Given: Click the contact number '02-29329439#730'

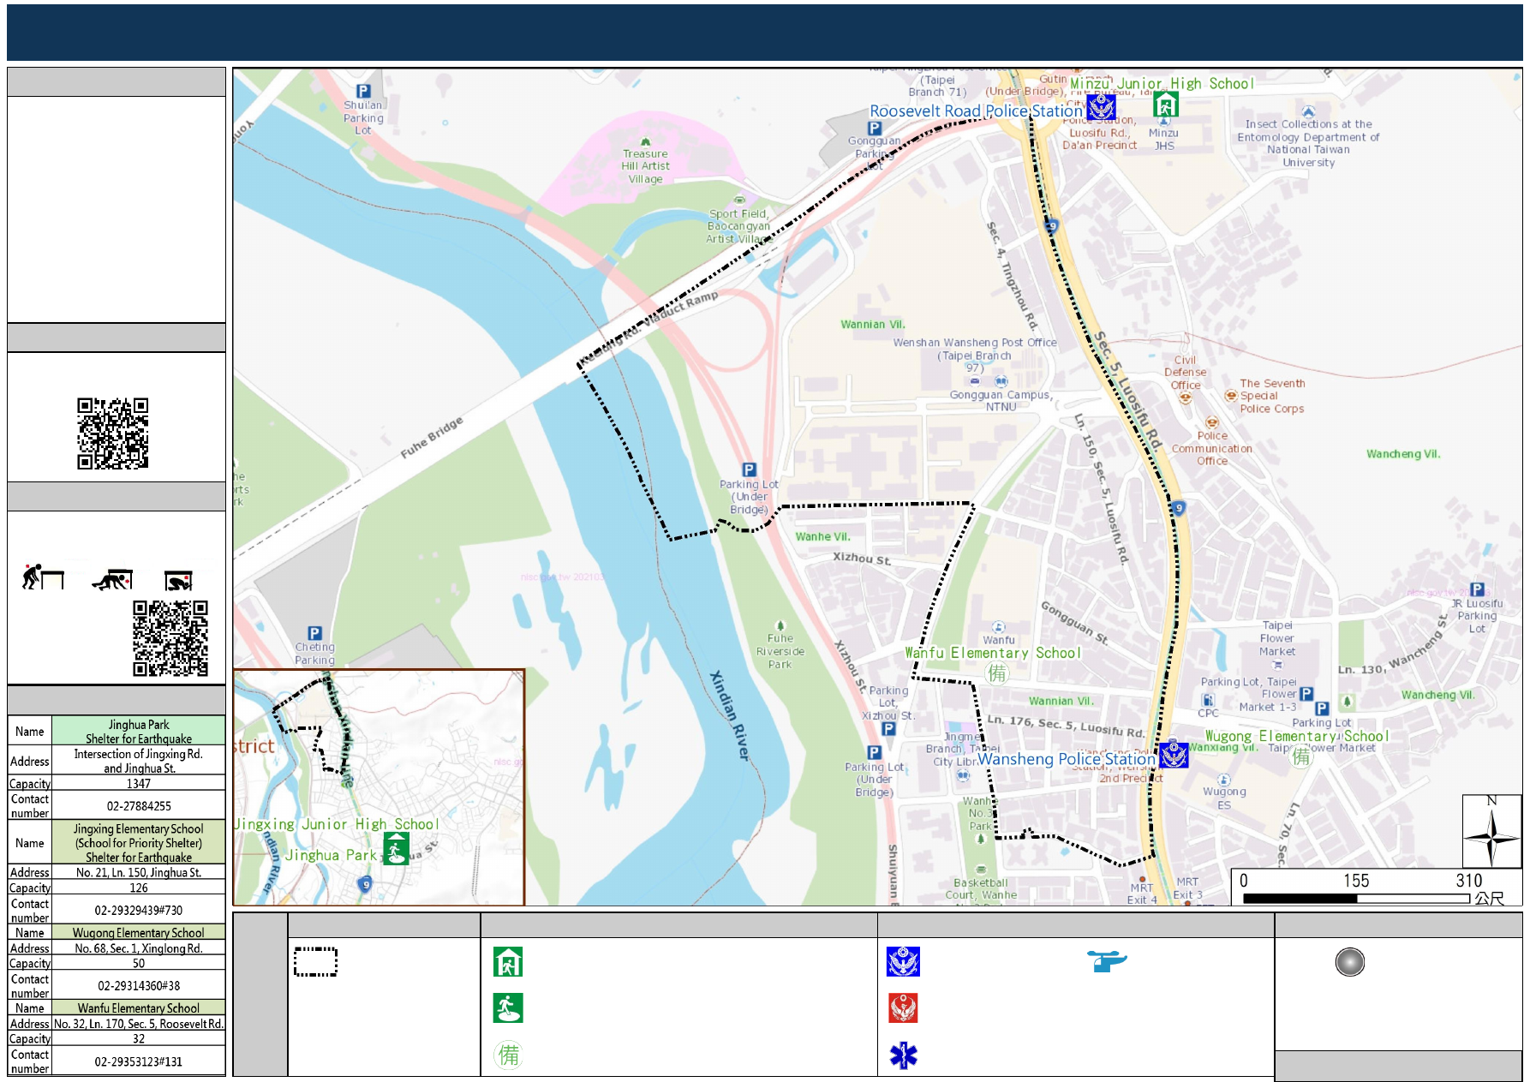Looking at the screenshot, I should (139, 910).
